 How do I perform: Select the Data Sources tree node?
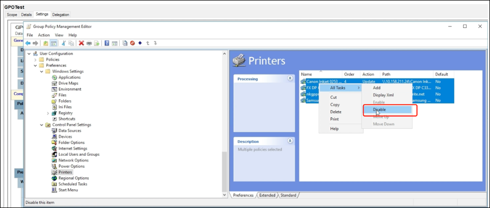tap(70, 130)
